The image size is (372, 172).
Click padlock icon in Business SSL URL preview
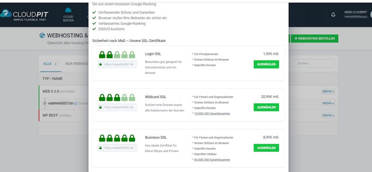tap(100, 148)
